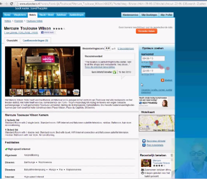
Task: Advance thumbnails with next arrow
Action: pyautogui.click(x=69, y=92)
